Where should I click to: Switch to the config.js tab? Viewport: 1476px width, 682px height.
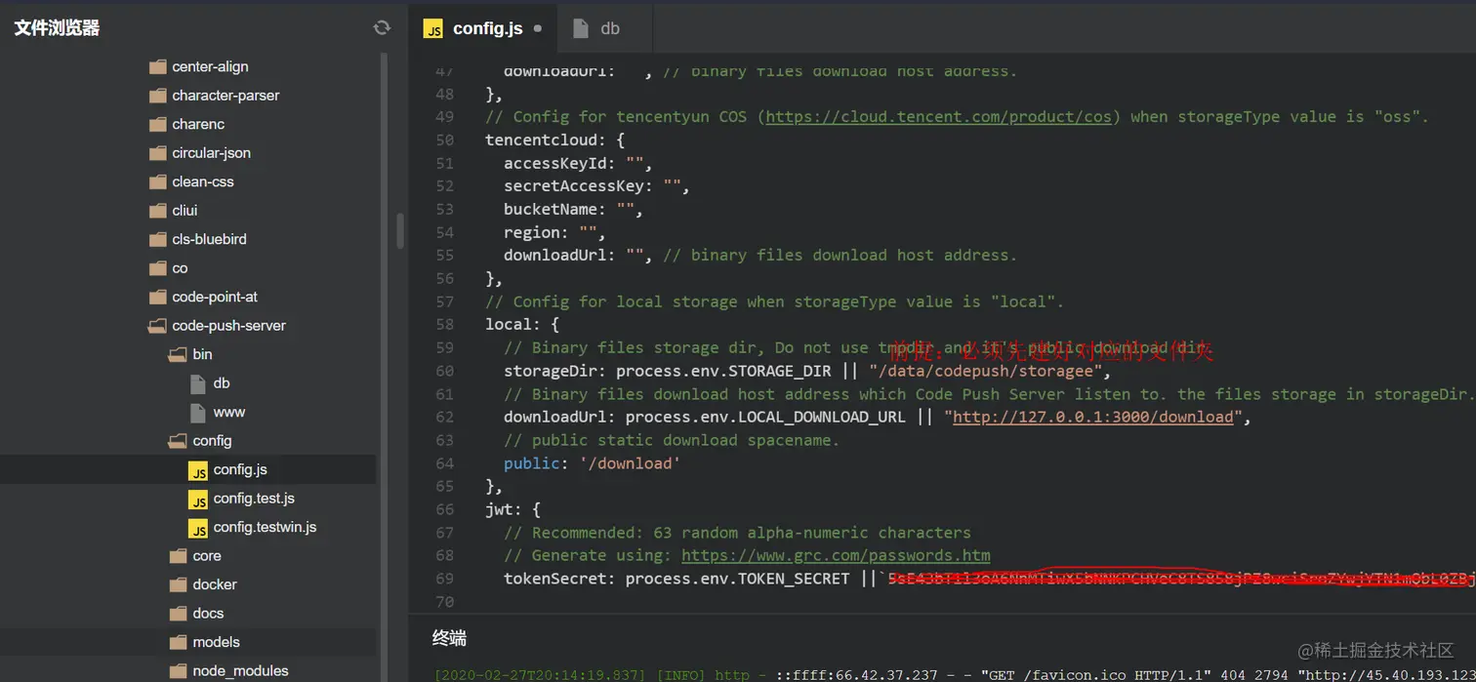(x=483, y=28)
